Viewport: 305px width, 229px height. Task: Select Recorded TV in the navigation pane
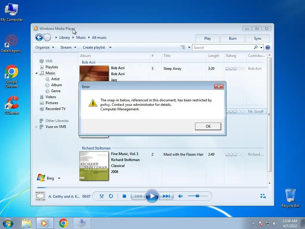click(x=52, y=109)
